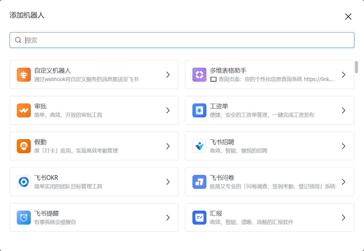Expand the 工资单 chevron arrow
Image resolution: width=364 pixels, height=251 pixels.
tap(343, 110)
